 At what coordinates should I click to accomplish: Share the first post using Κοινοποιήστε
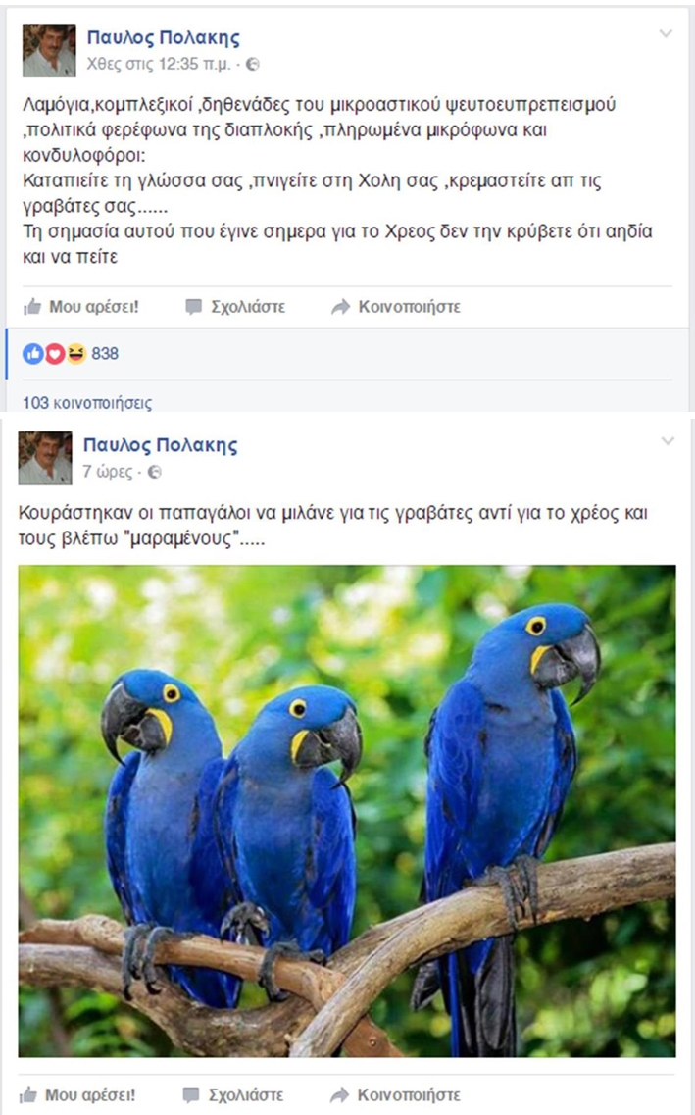(x=396, y=307)
